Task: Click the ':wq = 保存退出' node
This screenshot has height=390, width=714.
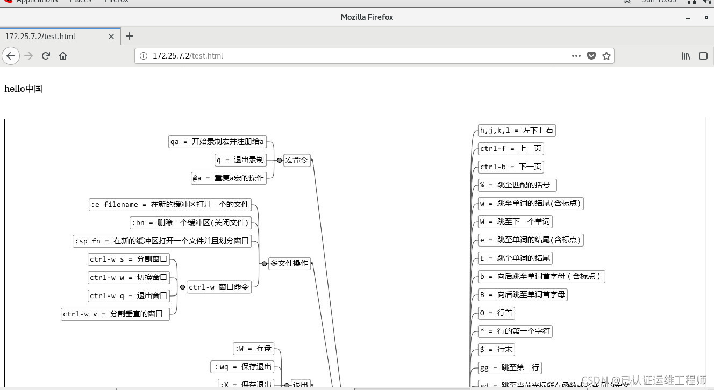Action: tap(242, 367)
